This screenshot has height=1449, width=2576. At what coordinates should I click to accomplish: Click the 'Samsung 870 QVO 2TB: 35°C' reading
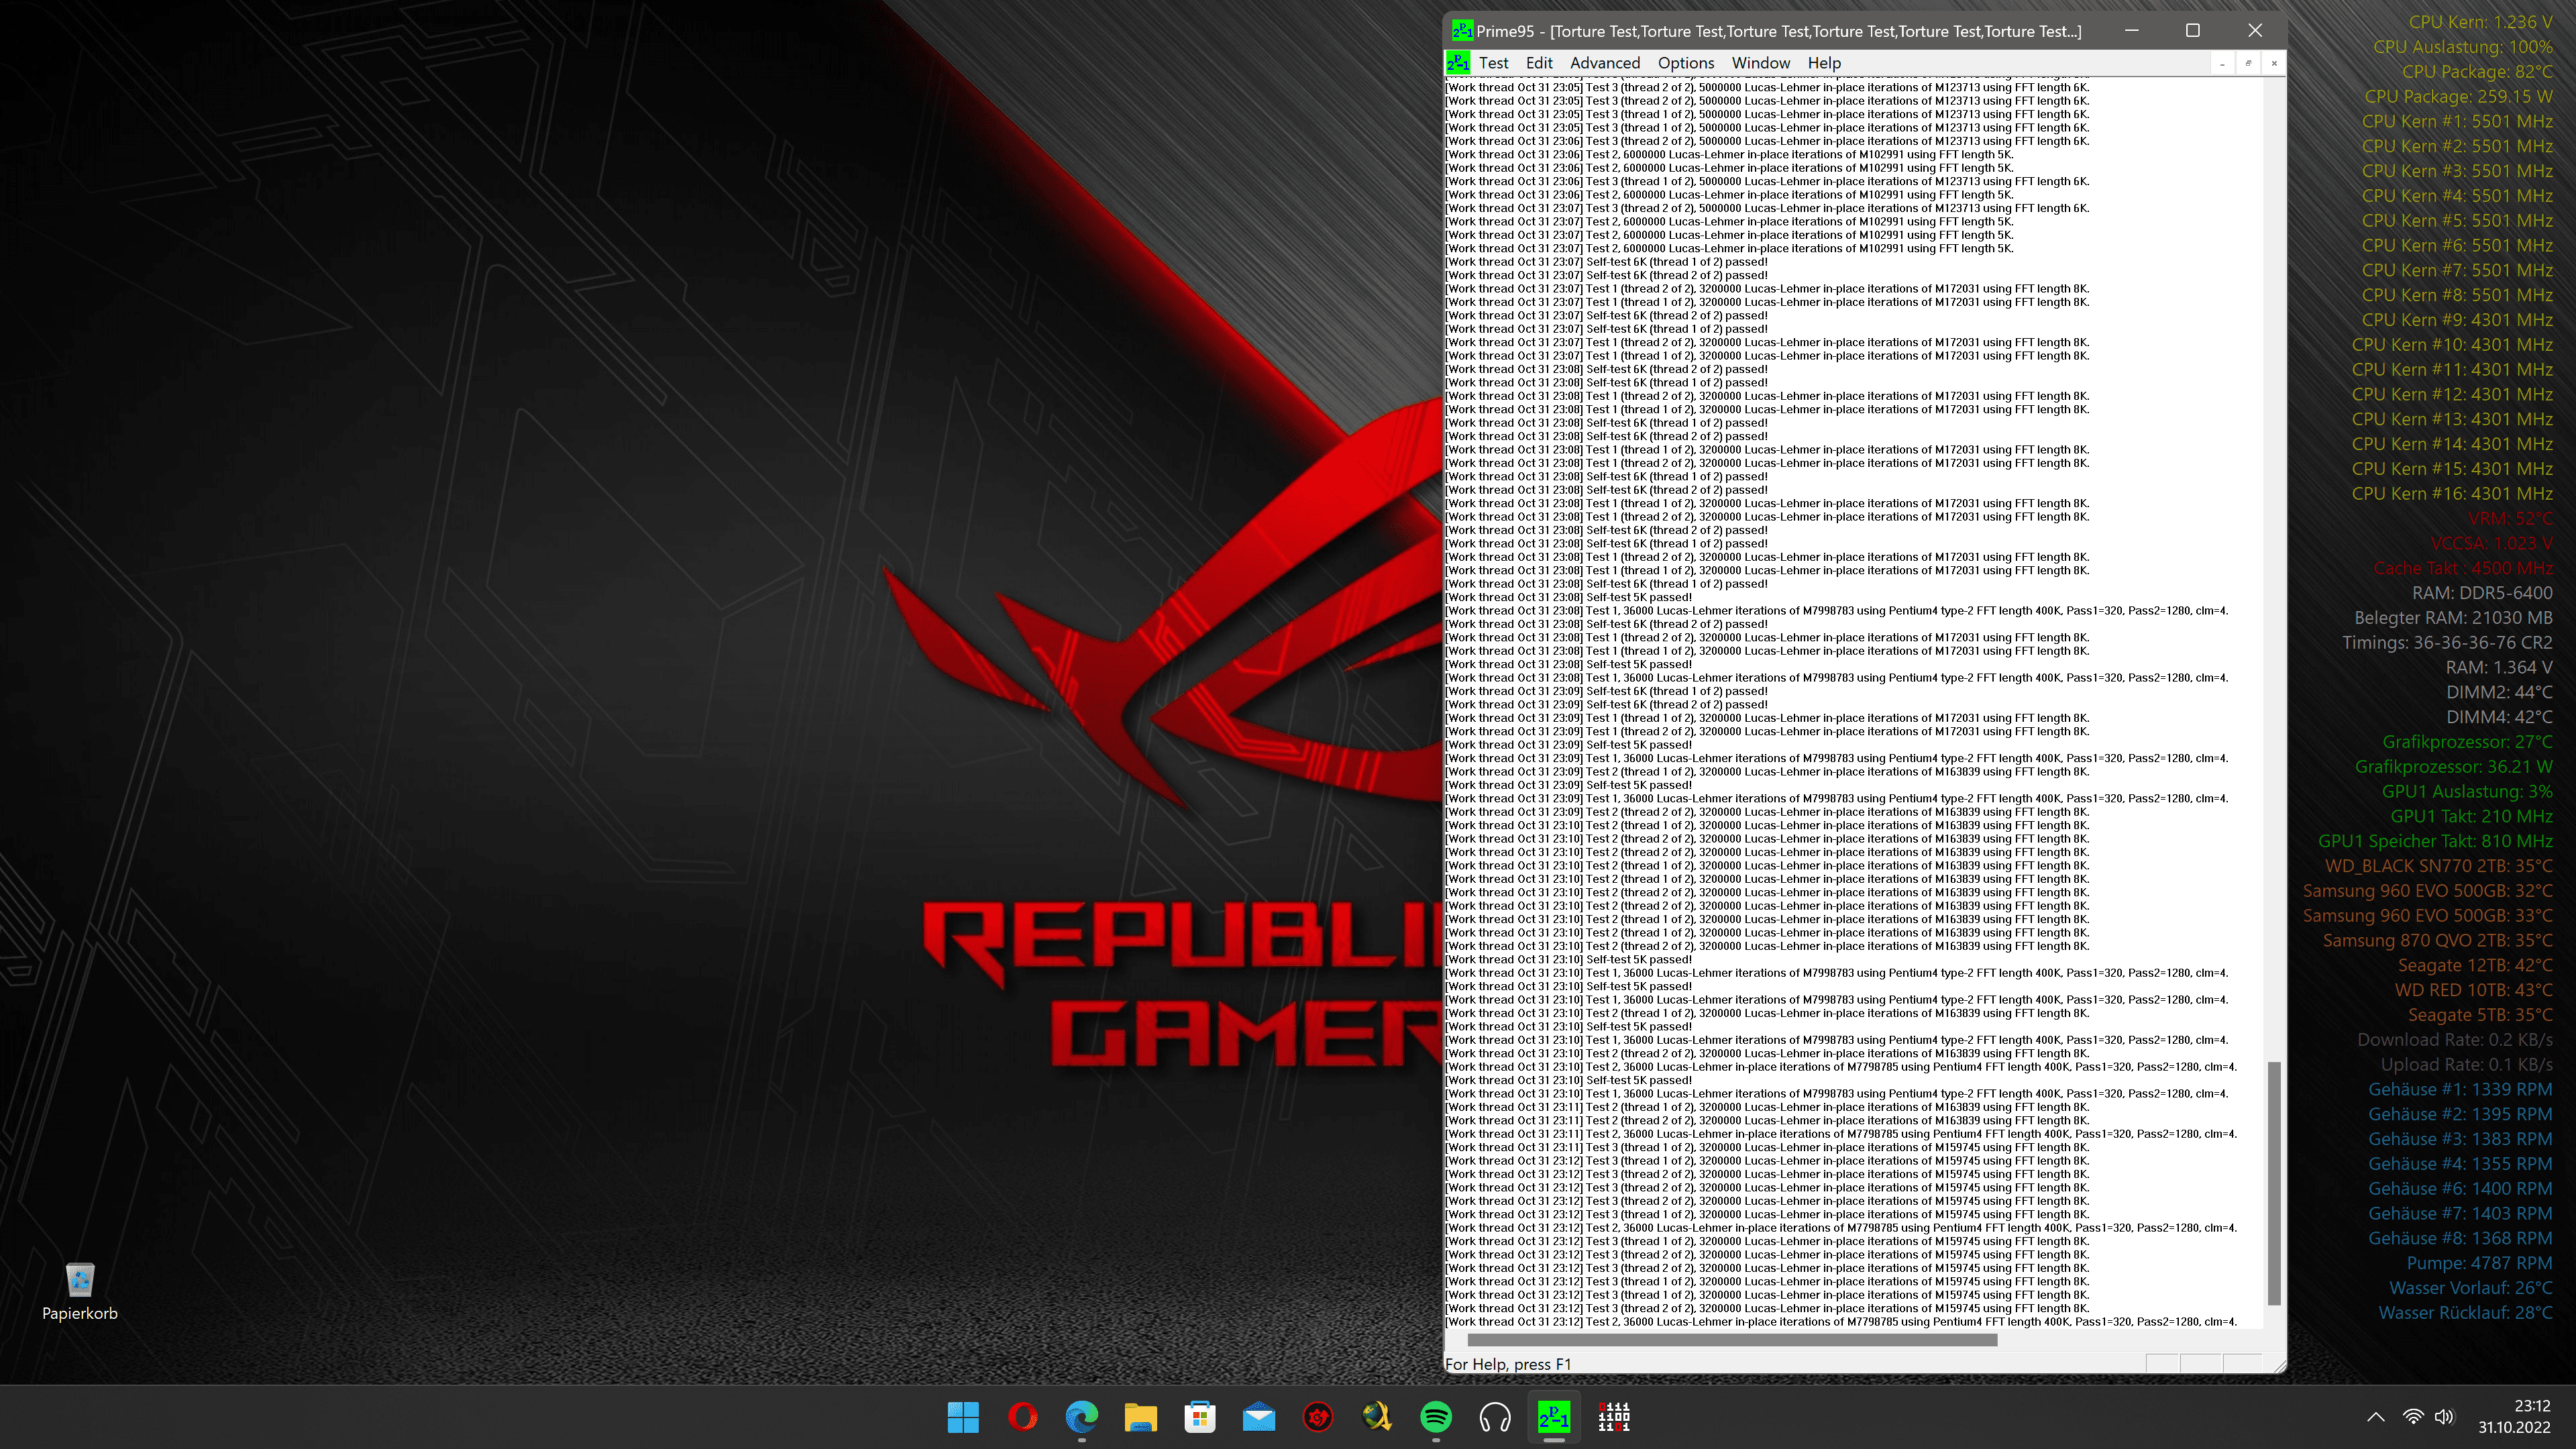(2437, 941)
